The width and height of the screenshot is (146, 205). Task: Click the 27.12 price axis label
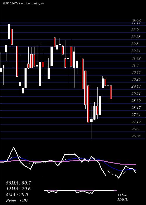point(136,122)
